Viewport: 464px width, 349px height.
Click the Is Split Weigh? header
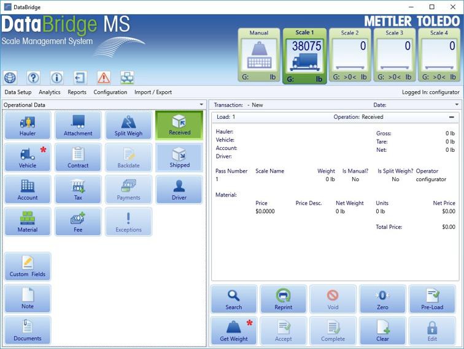pos(395,171)
